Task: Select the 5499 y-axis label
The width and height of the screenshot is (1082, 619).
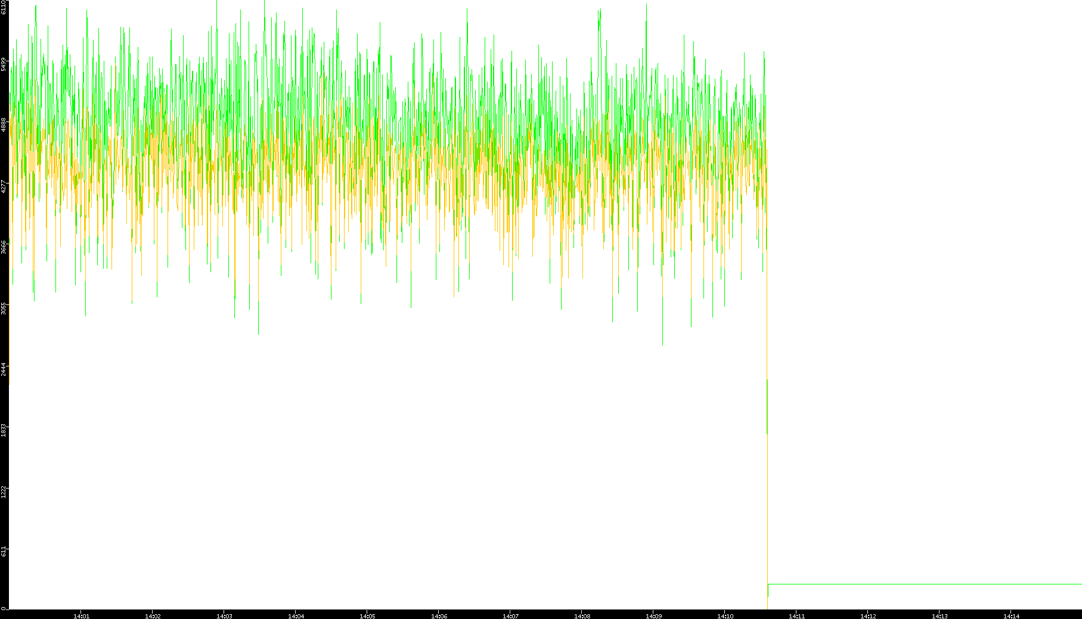Action: 4,64
